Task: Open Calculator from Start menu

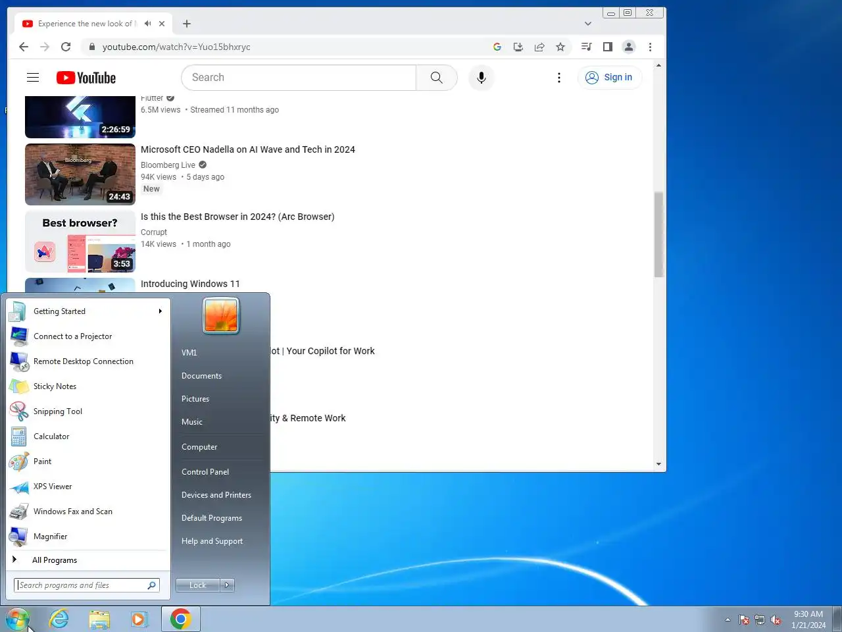Action: tap(88, 436)
